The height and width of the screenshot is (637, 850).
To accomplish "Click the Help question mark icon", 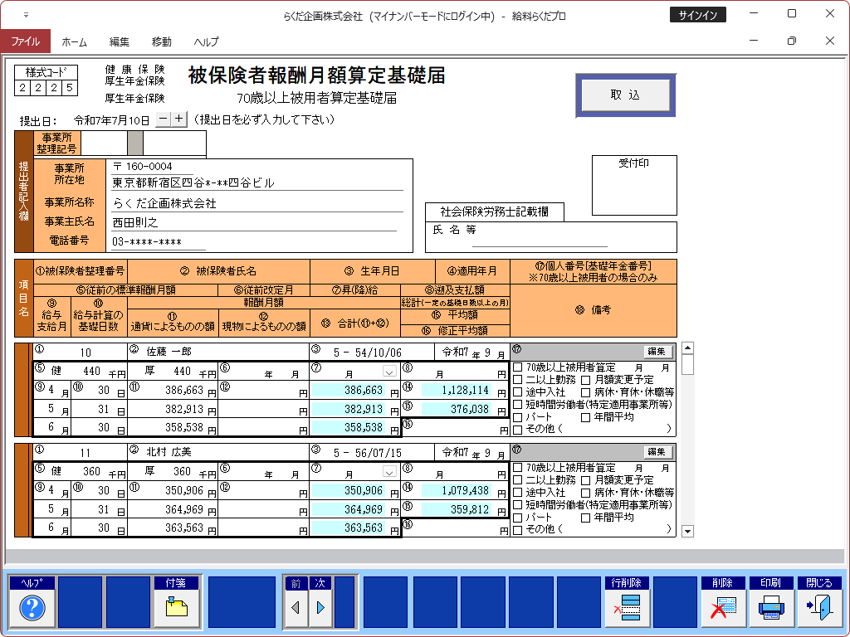I will pos(32,608).
